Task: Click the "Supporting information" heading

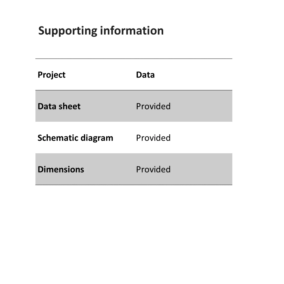Action: tap(101, 31)
